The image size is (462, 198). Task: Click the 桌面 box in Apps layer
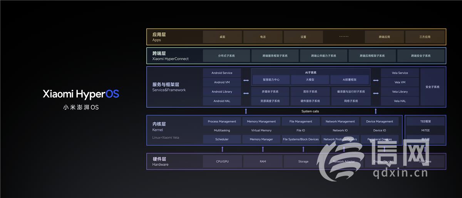tap(222, 37)
